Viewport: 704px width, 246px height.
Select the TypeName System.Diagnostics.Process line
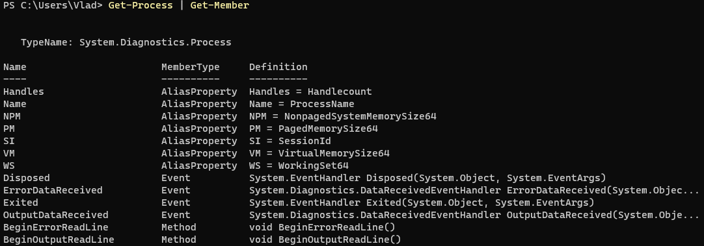126,43
